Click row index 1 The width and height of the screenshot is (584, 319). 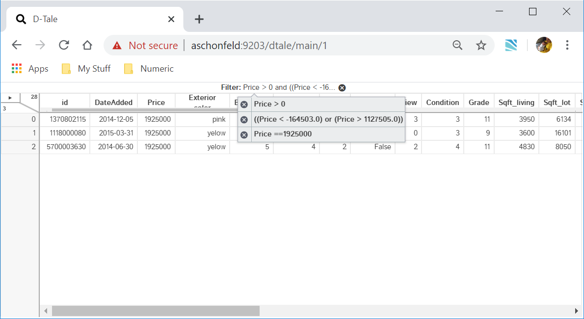pos(20,133)
